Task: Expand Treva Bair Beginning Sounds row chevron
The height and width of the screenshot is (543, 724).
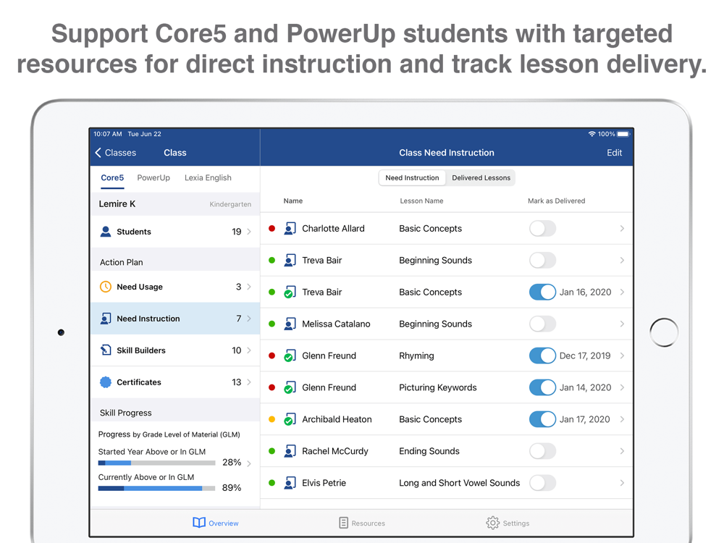Action: click(622, 261)
